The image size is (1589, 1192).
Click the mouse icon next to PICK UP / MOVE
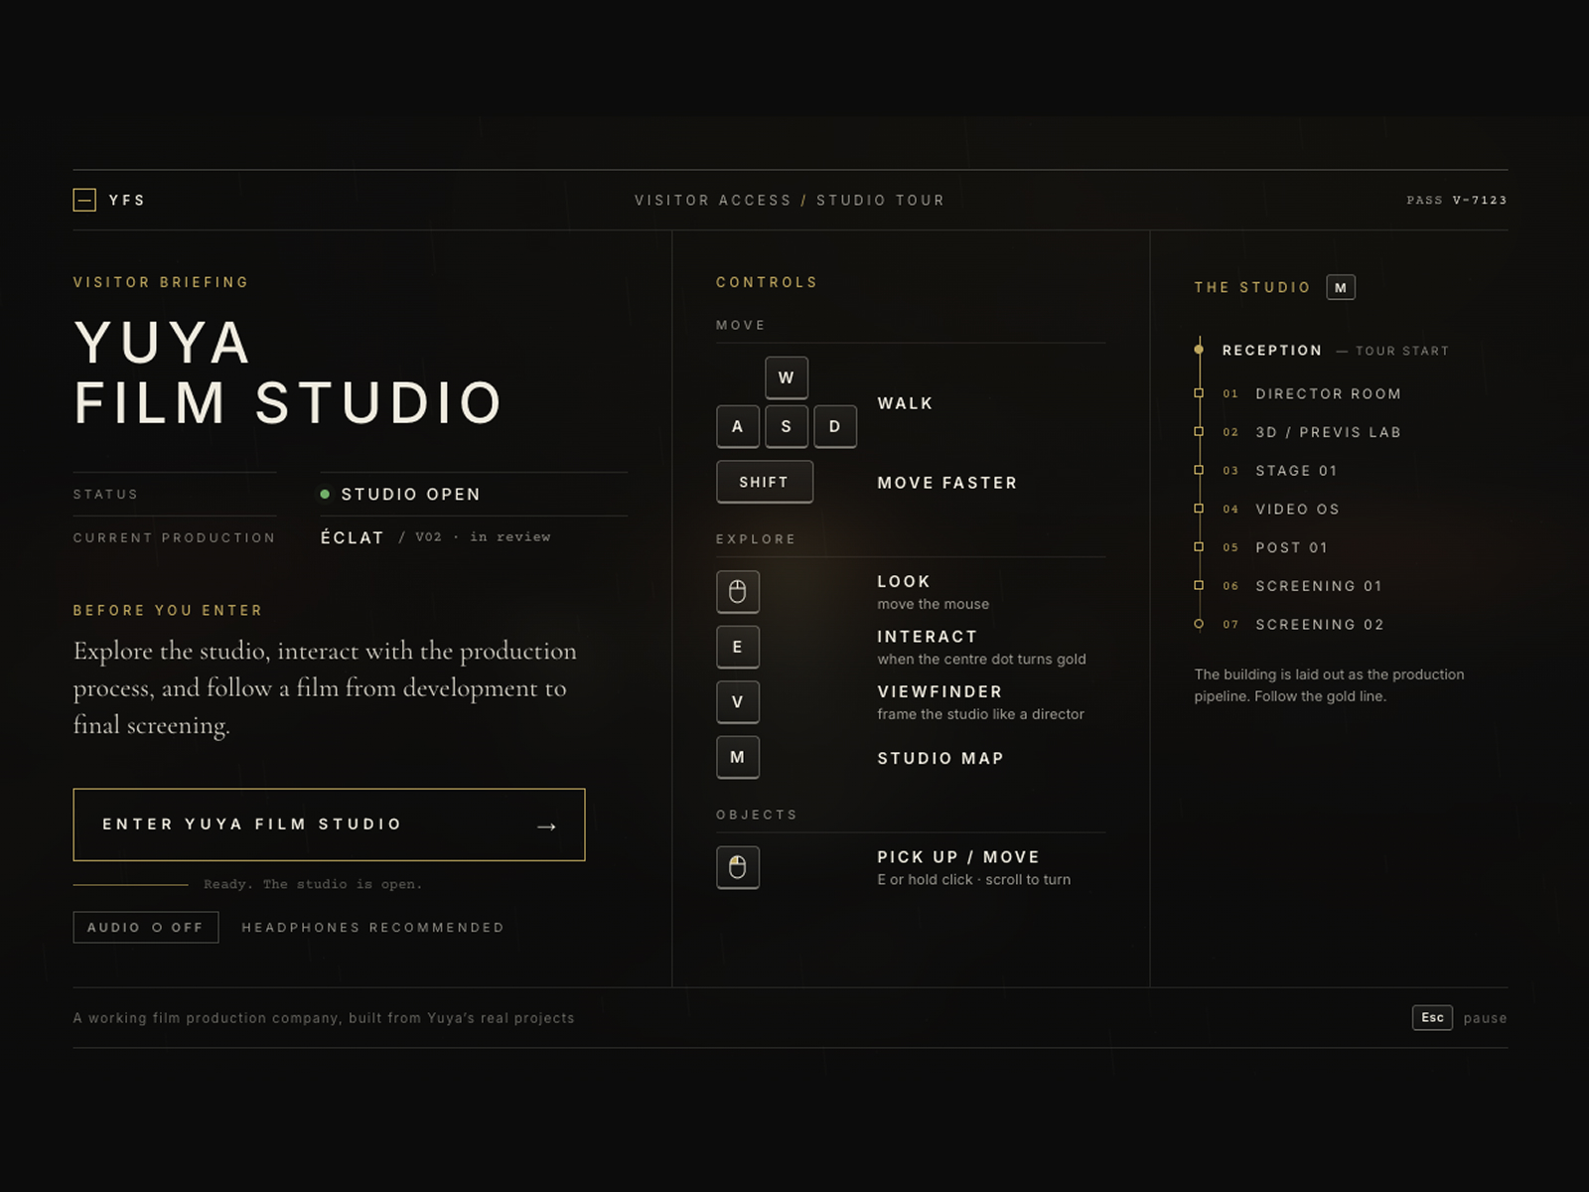point(738,867)
